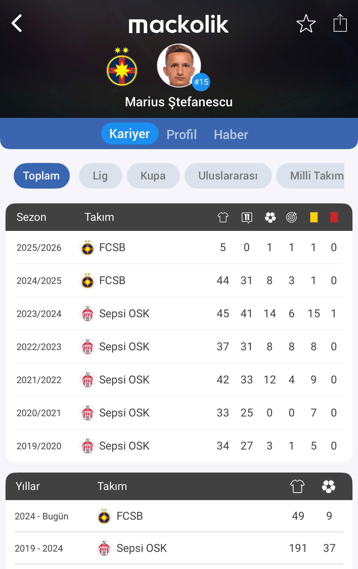Add player to favorites with star icon
This screenshot has width=358, height=569.
pyautogui.click(x=306, y=23)
